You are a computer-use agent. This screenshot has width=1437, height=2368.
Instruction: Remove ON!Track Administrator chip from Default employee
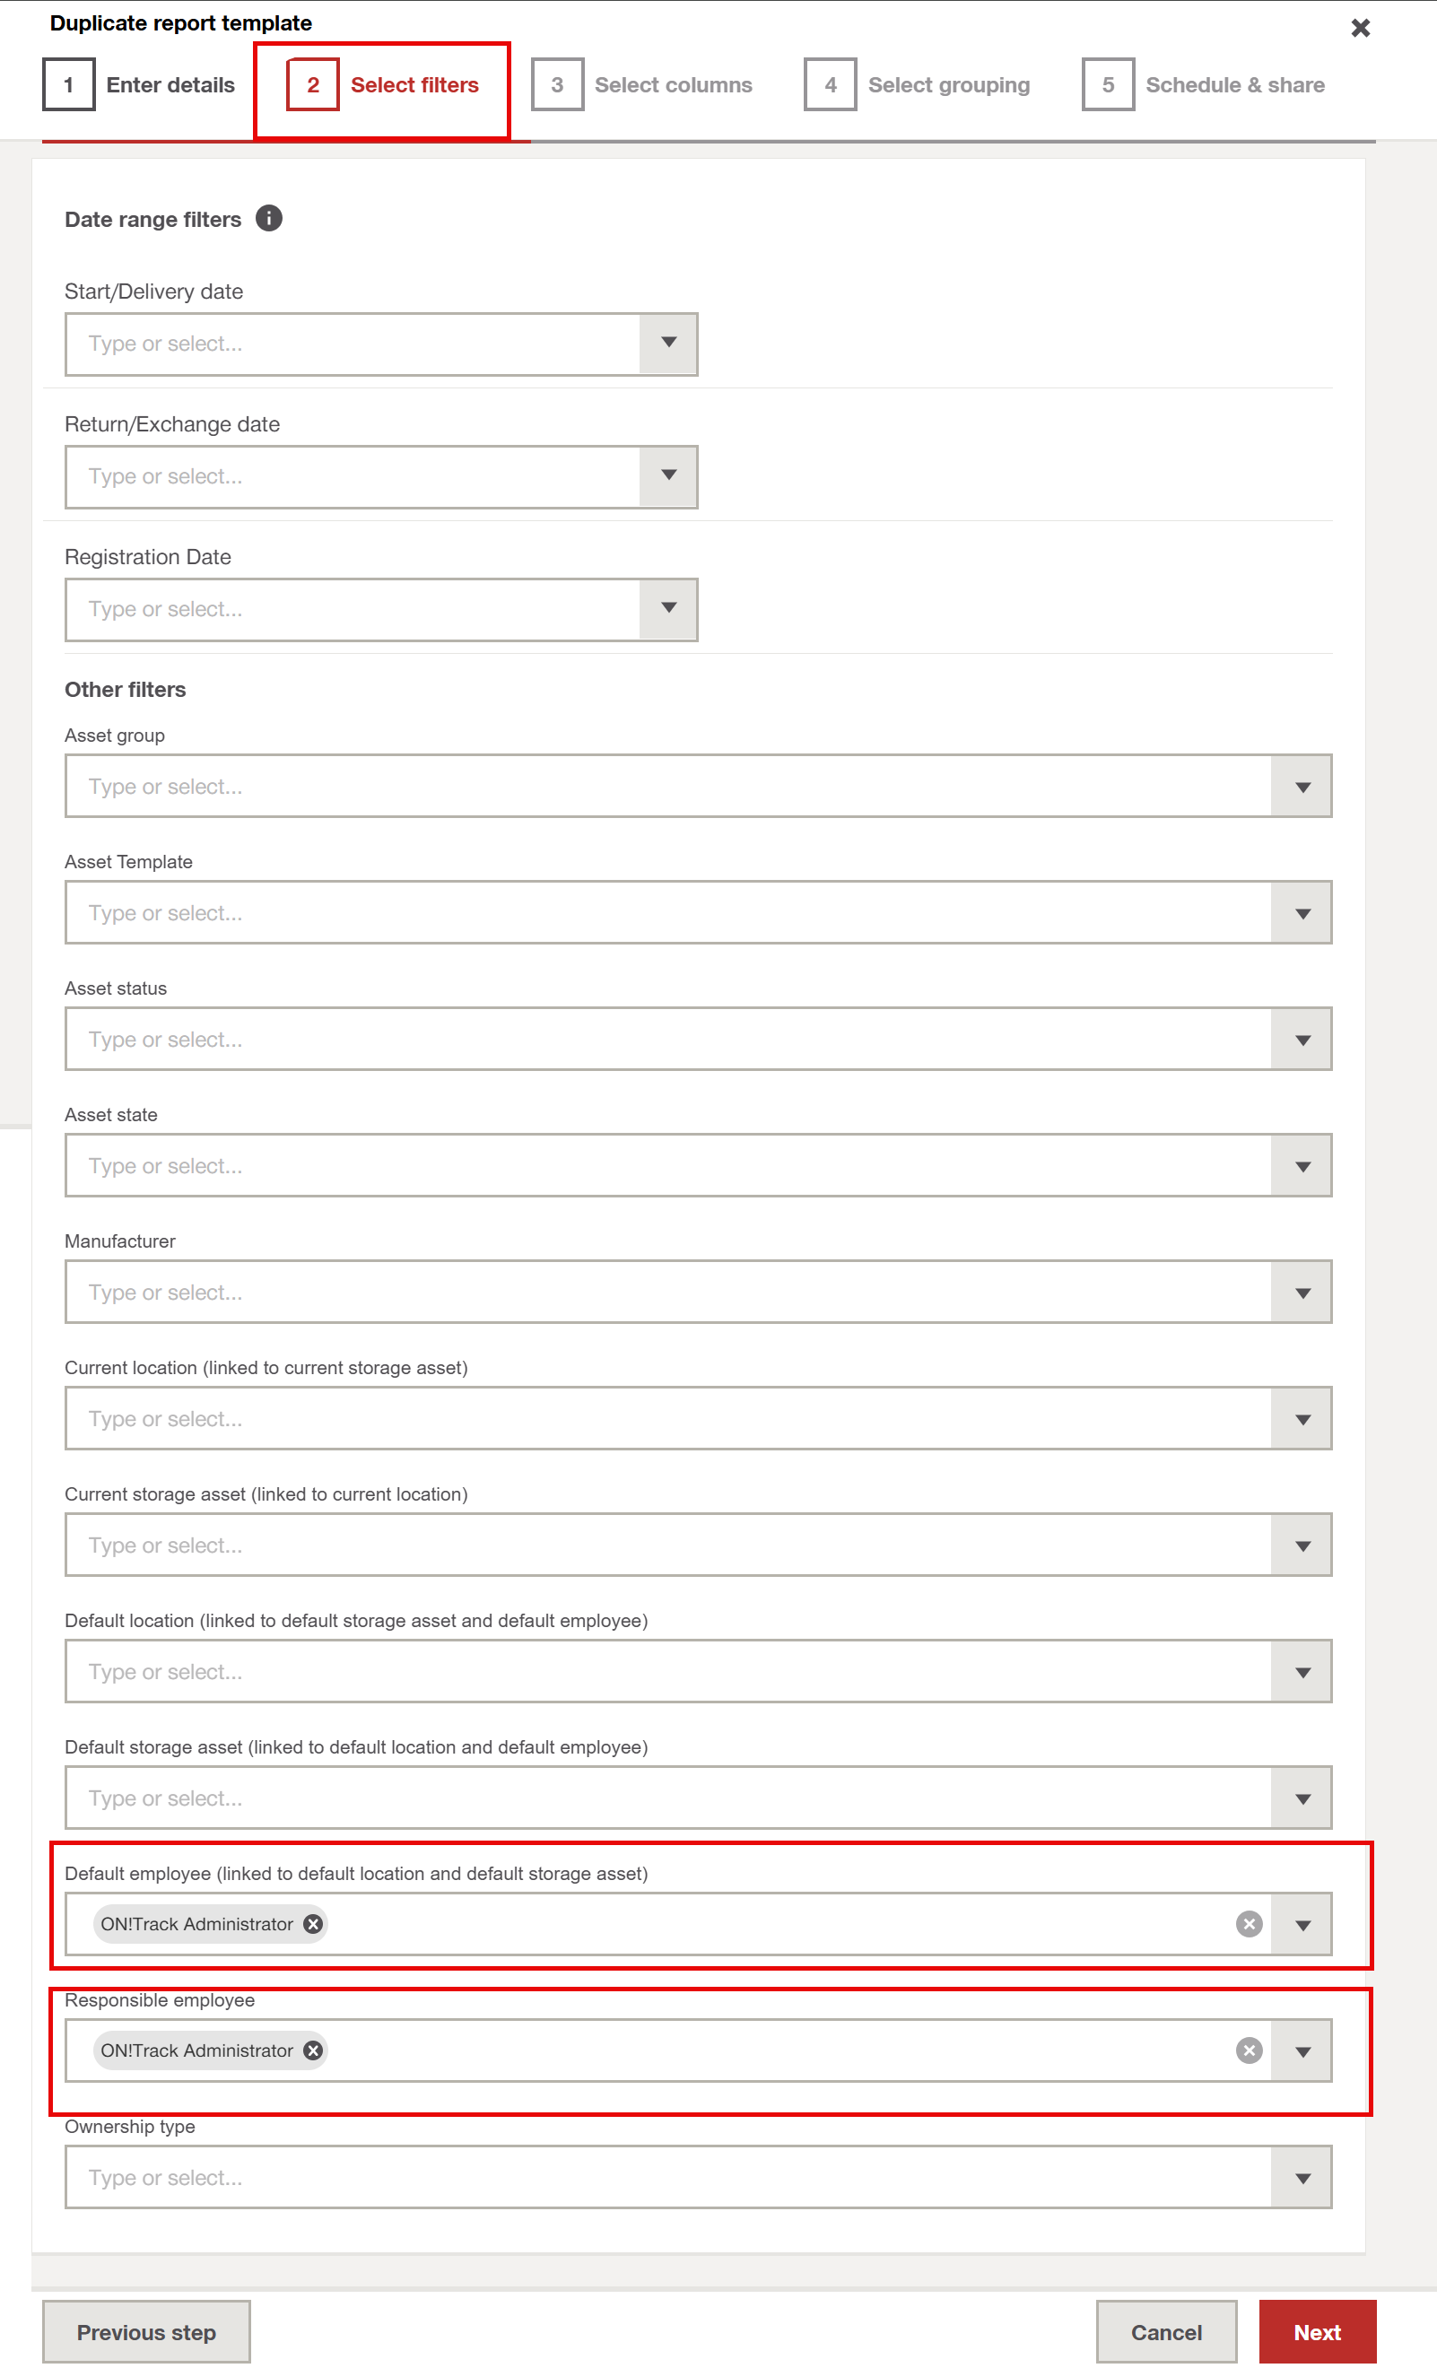coord(313,1924)
